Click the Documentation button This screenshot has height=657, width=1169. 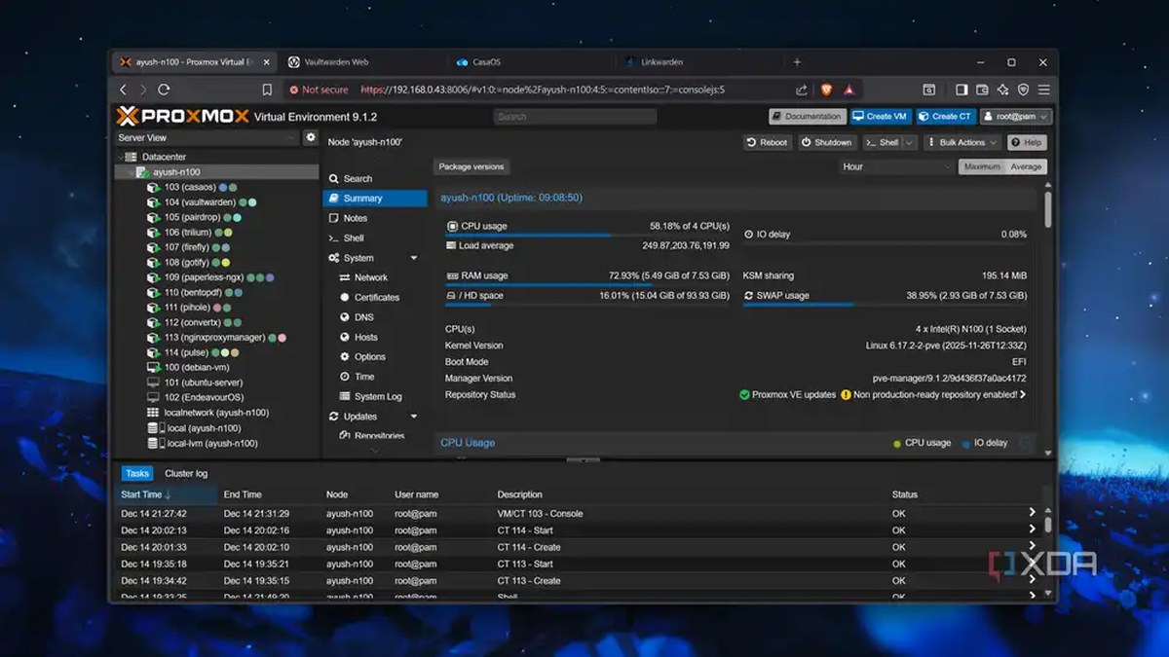point(808,116)
